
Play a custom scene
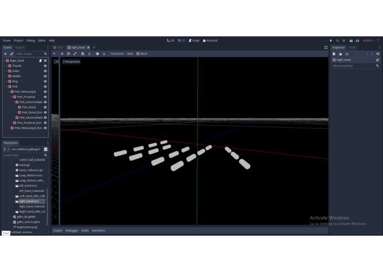pyautogui.click(x=357, y=41)
